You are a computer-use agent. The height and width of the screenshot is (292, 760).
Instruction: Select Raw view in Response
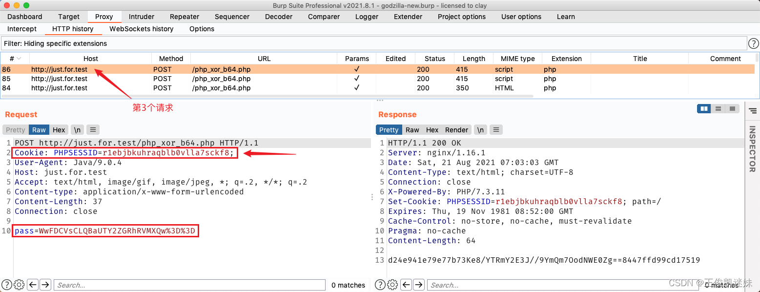coord(412,130)
